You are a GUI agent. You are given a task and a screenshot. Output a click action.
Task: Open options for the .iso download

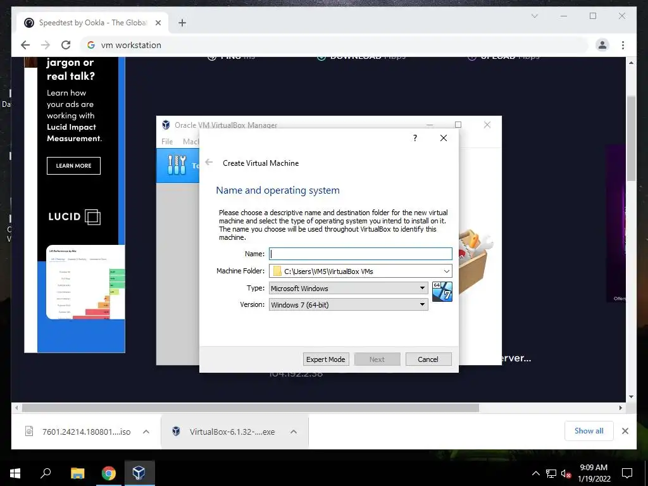tap(146, 432)
